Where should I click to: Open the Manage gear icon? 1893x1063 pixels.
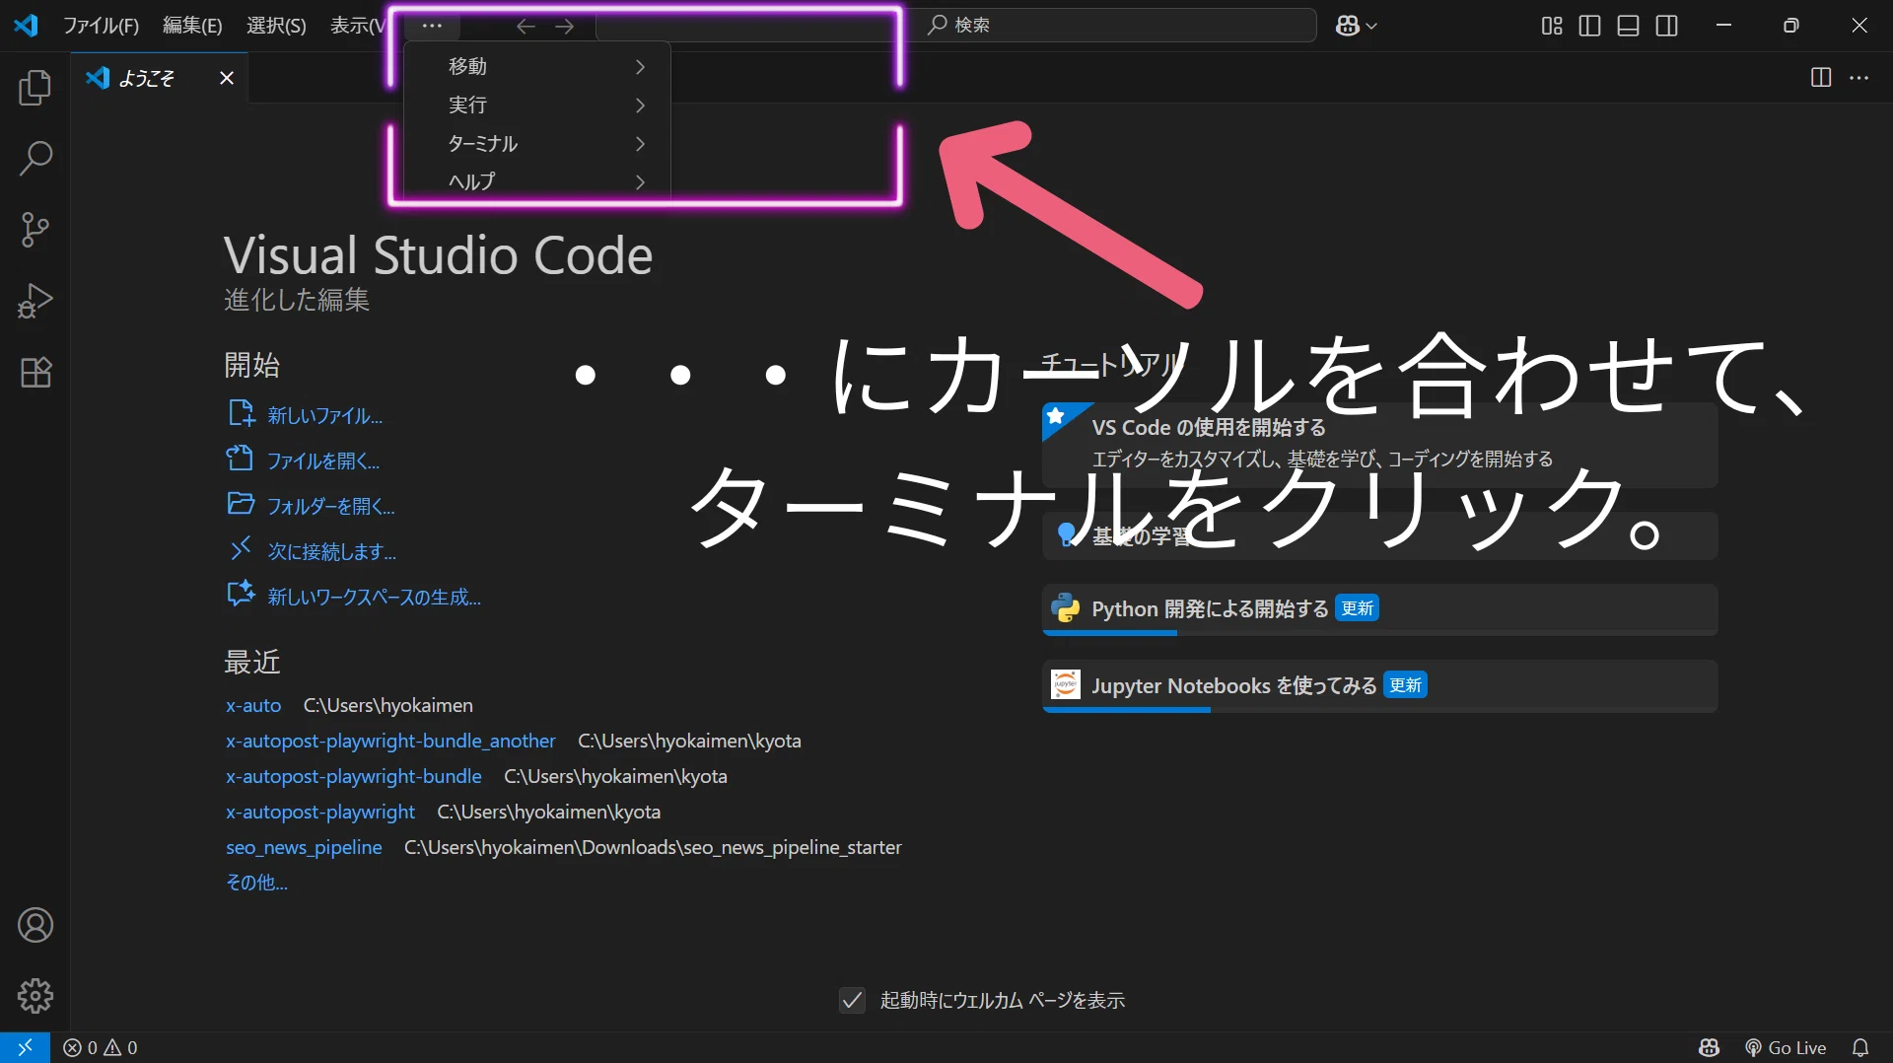click(35, 996)
